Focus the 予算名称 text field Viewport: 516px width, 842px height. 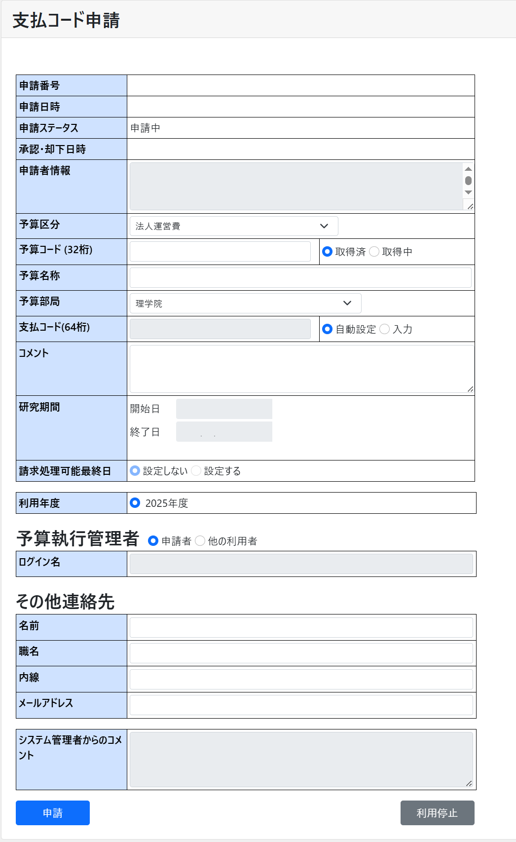(300, 277)
